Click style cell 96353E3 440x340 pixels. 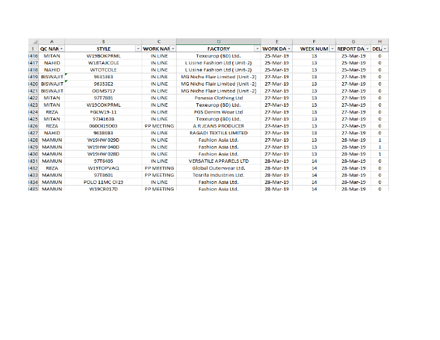103,77
